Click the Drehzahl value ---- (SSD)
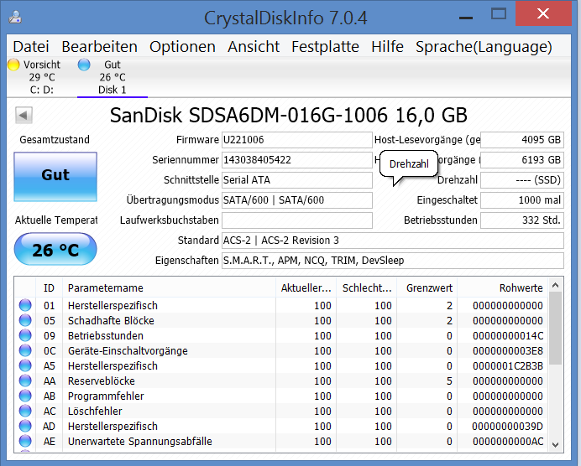 [x=522, y=180]
